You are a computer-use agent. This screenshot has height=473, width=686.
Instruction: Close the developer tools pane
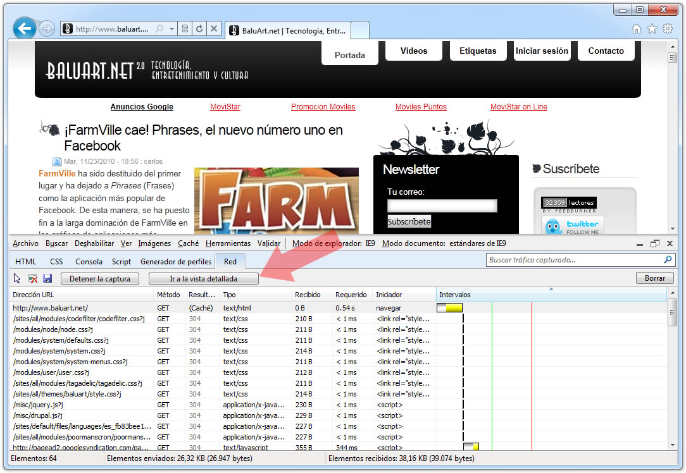[670, 243]
